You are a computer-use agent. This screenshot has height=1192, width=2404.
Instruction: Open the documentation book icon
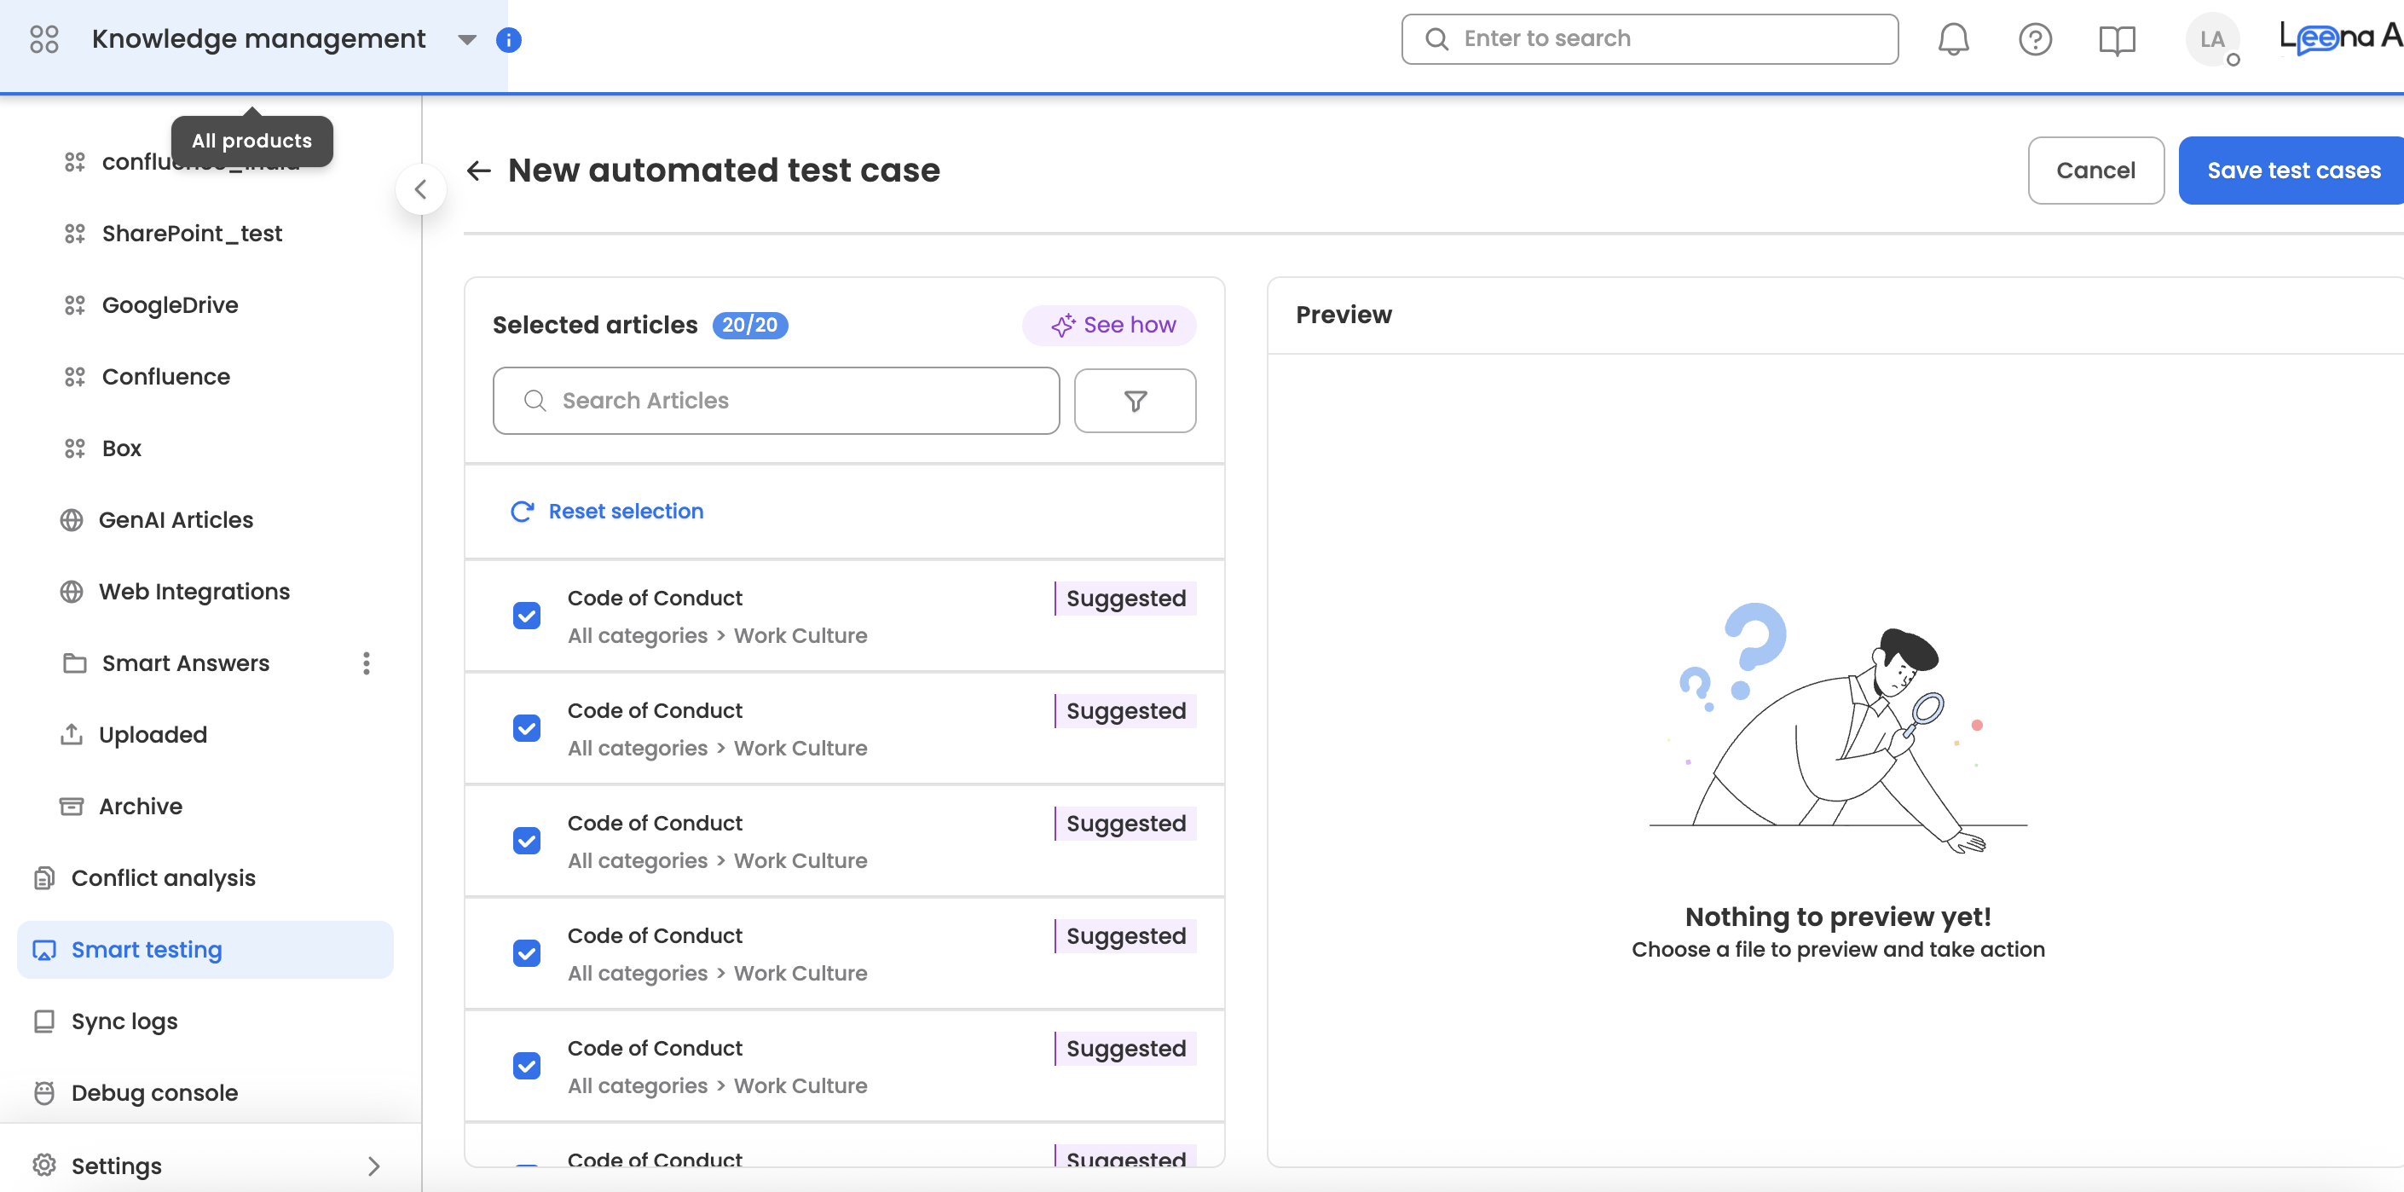[x=2117, y=39]
